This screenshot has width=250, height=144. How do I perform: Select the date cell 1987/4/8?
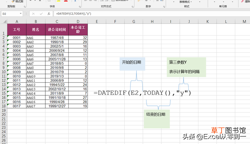tap(57, 38)
